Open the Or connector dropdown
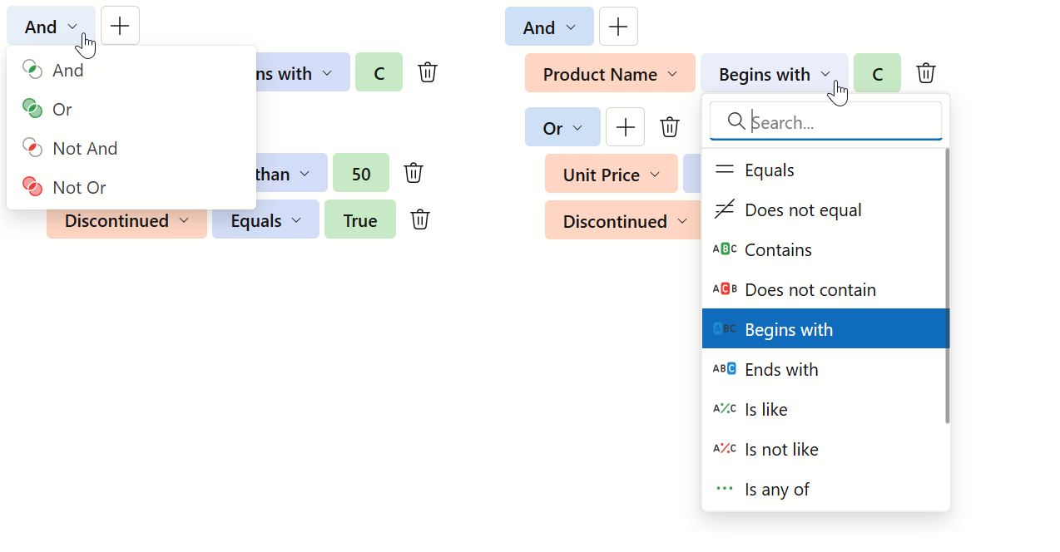Image resolution: width=1060 pixels, height=552 pixels. 562,126
